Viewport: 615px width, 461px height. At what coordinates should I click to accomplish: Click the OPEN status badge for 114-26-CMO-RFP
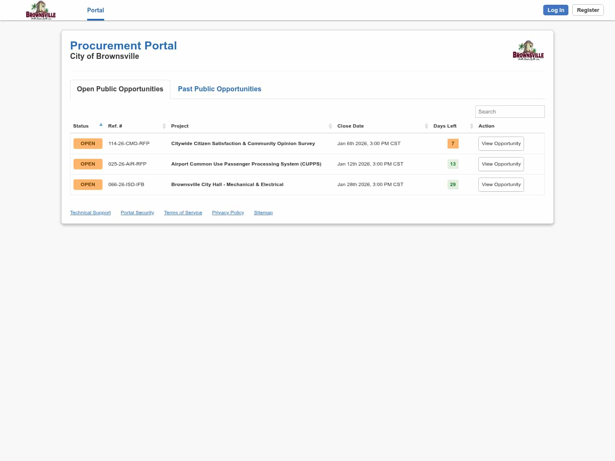[88, 143]
